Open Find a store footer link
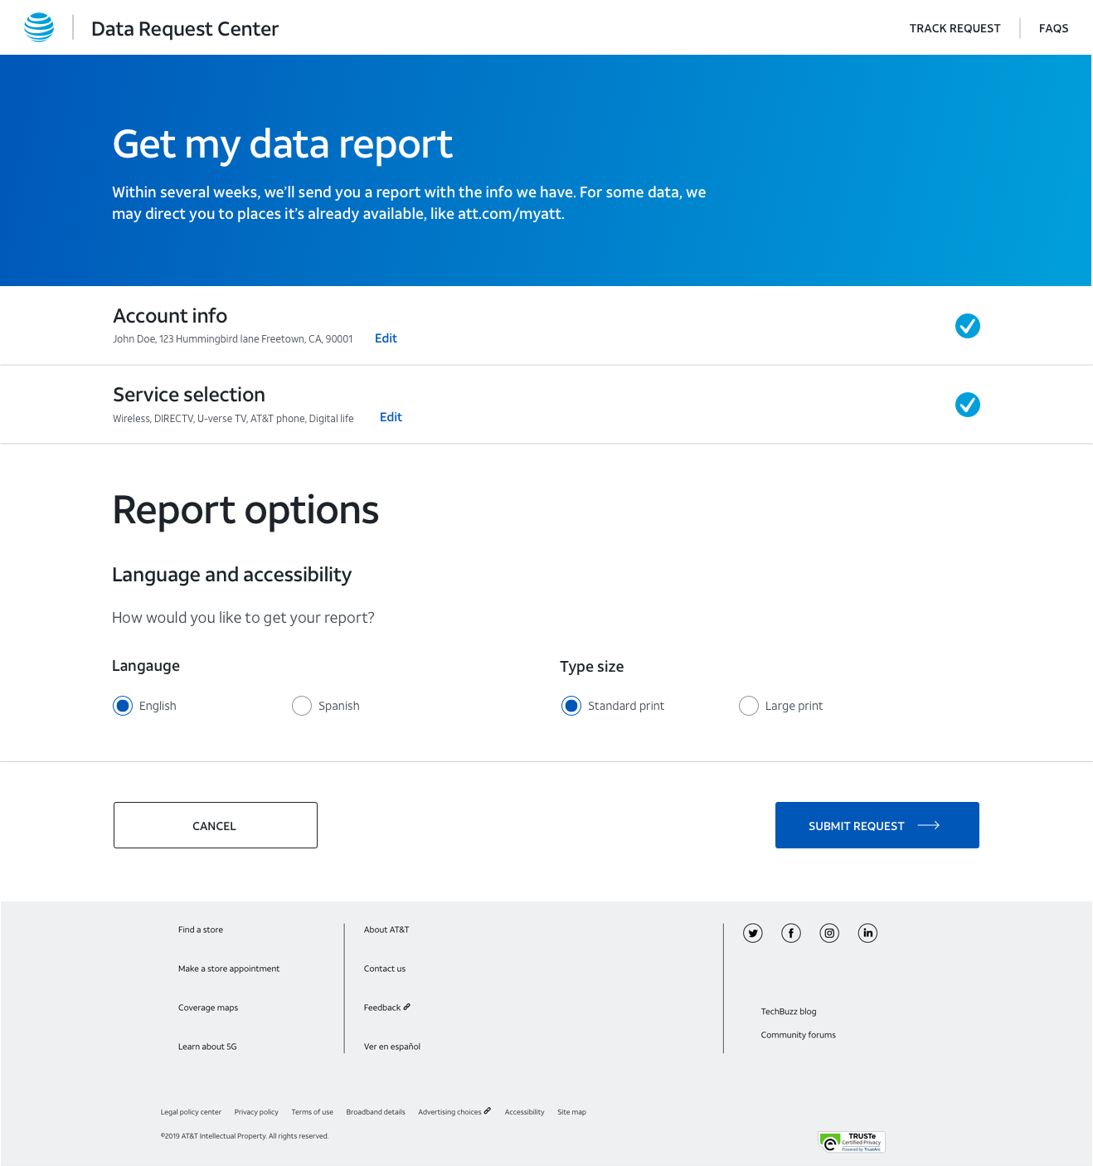 point(201,930)
